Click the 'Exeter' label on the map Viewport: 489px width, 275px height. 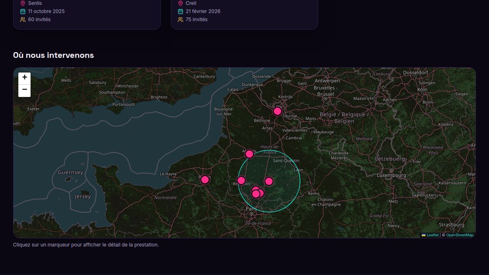coord(33,109)
